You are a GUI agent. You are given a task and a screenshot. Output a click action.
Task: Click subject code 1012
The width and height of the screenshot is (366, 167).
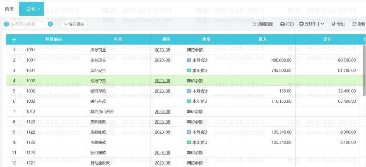click(x=31, y=112)
